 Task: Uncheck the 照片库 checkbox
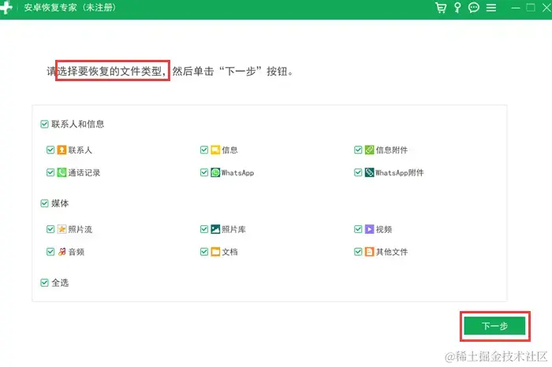pos(204,229)
